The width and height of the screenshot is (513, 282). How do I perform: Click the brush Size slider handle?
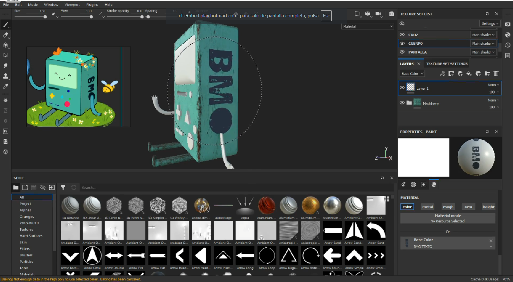pyautogui.click(x=45, y=17)
